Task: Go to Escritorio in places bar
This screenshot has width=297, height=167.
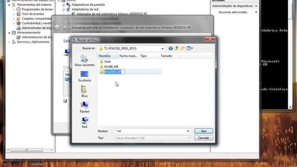Action: (84, 76)
